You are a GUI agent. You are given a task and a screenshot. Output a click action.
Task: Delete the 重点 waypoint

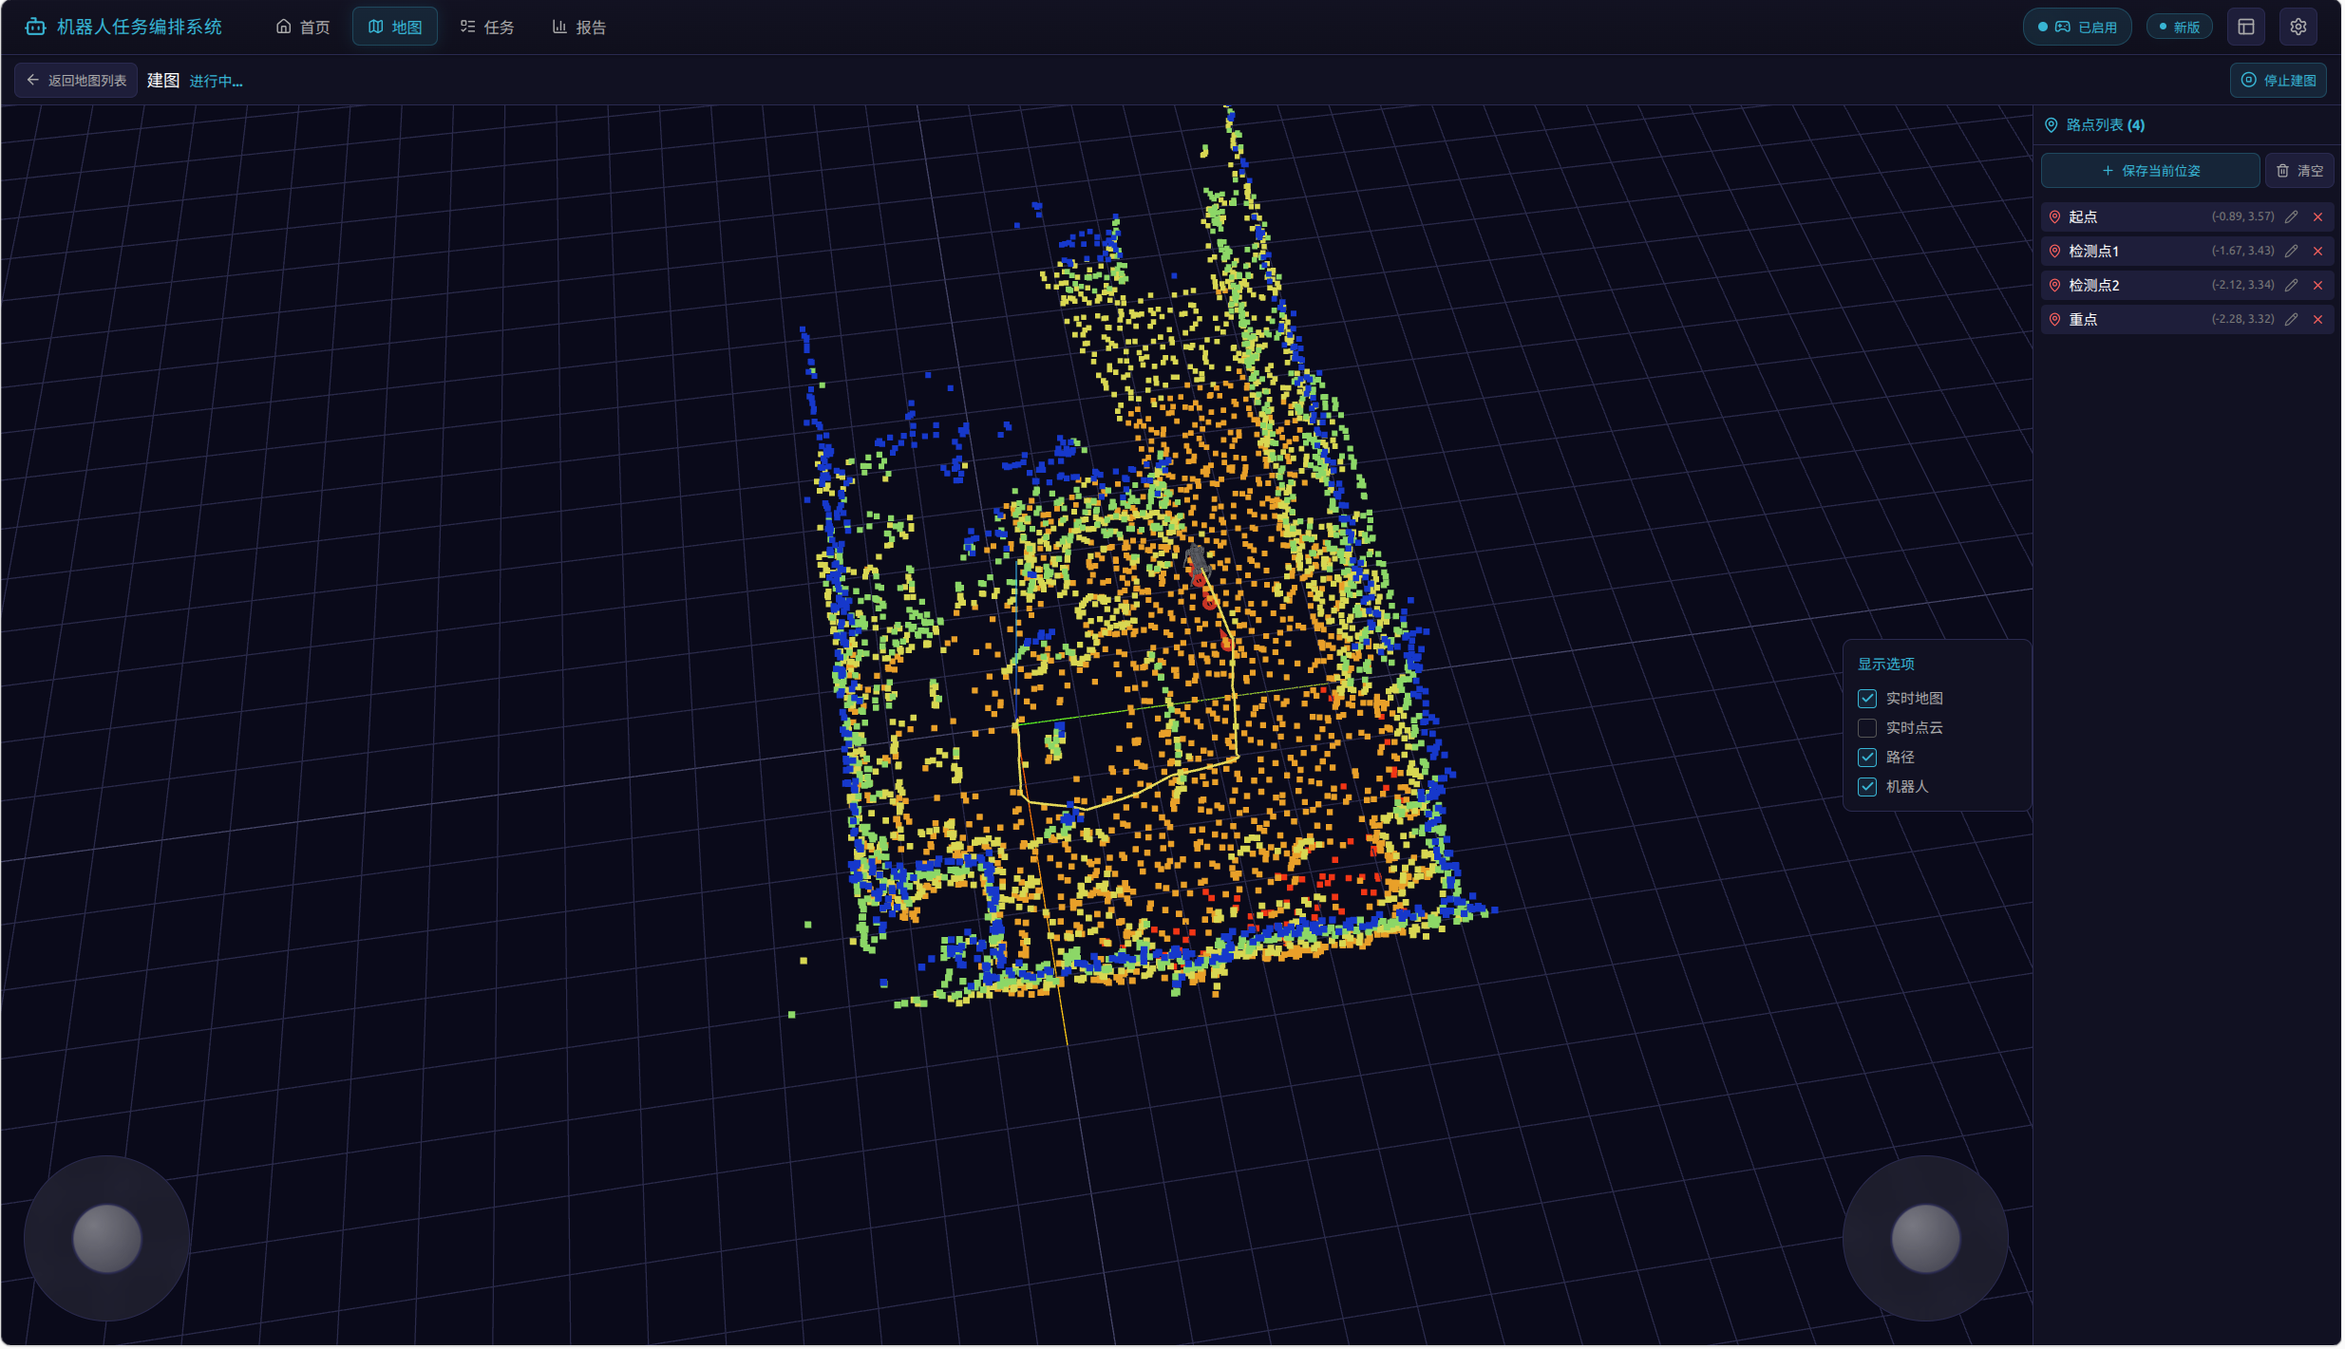click(2319, 320)
